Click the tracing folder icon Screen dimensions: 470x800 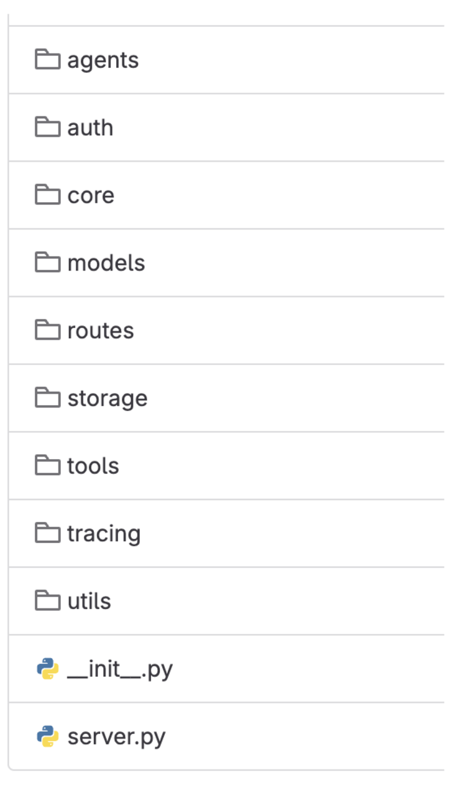tap(47, 534)
